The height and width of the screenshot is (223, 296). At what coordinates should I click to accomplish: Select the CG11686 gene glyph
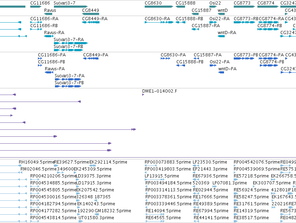[x=36, y=7]
